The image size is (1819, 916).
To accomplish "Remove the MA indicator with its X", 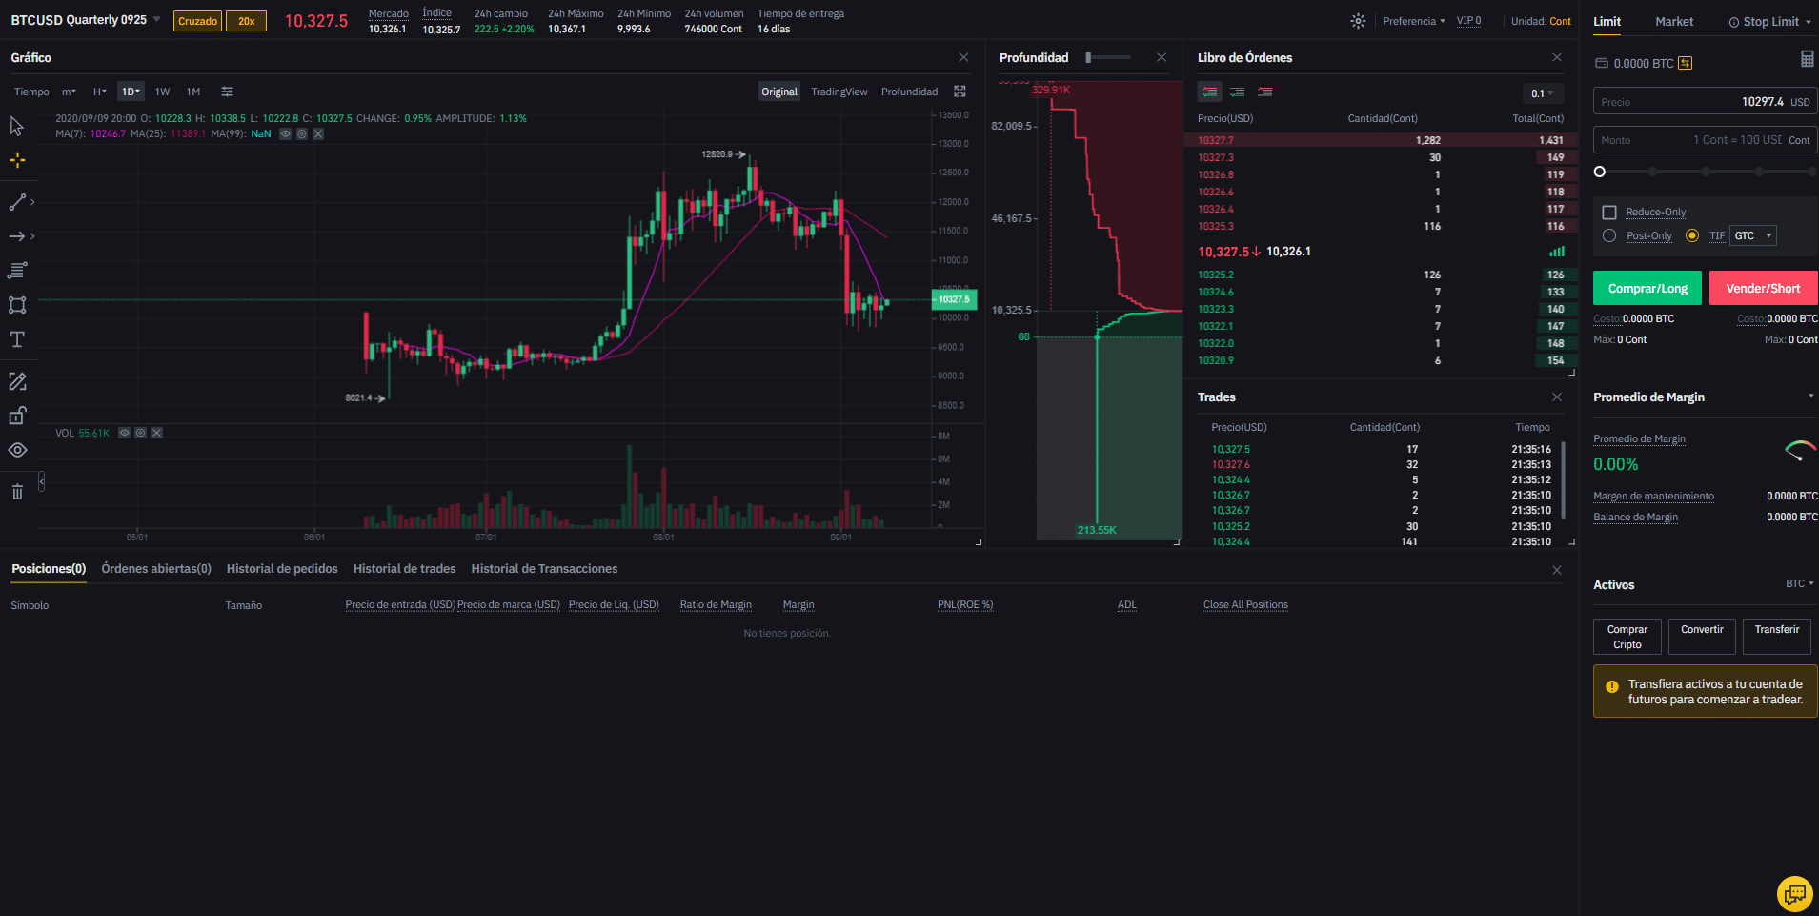I will 318,133.
